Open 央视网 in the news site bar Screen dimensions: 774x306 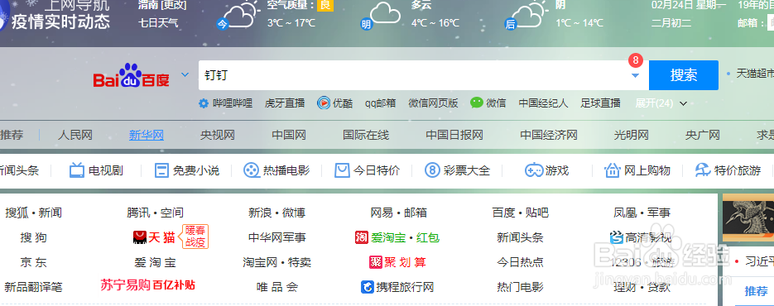(218, 135)
